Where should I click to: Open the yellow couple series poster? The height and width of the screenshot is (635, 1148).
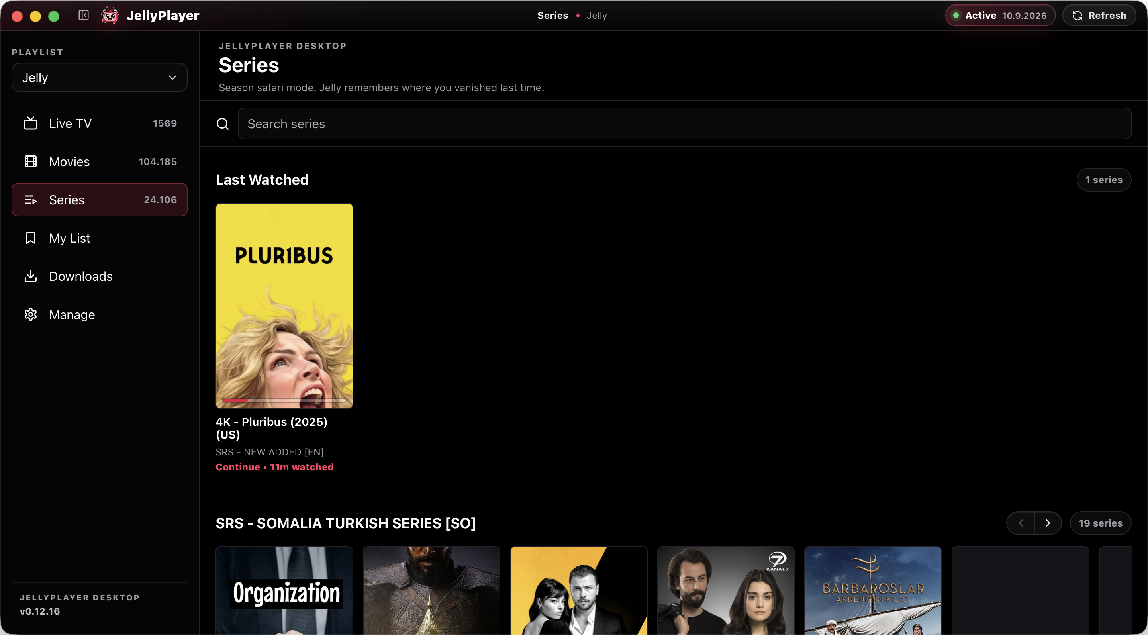click(578, 591)
